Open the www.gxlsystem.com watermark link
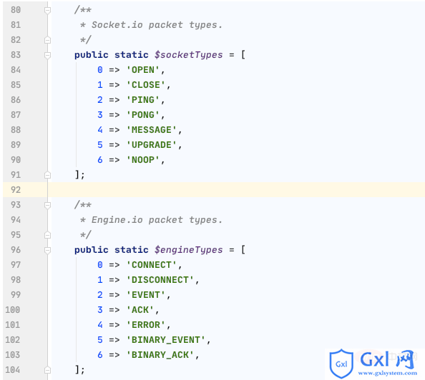The height and width of the screenshot is (380, 425). pyautogui.click(x=388, y=374)
